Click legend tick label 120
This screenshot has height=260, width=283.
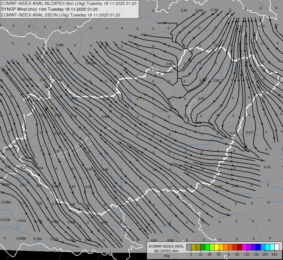click(247, 255)
